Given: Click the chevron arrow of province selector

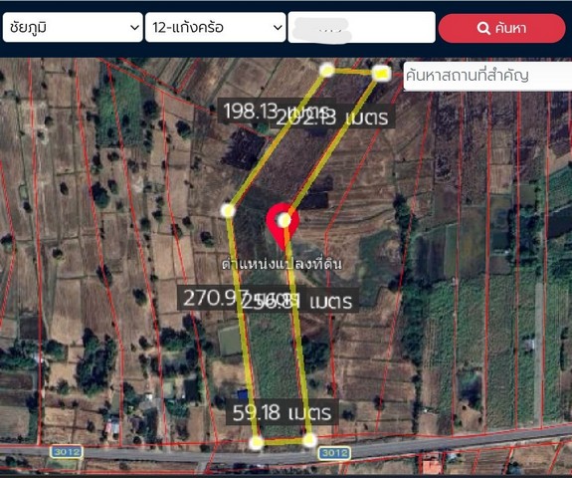Looking at the screenshot, I should tap(134, 28).
